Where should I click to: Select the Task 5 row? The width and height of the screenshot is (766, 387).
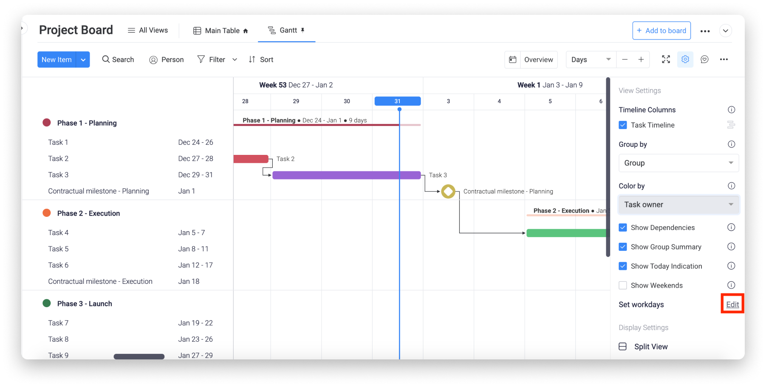pyautogui.click(x=127, y=249)
